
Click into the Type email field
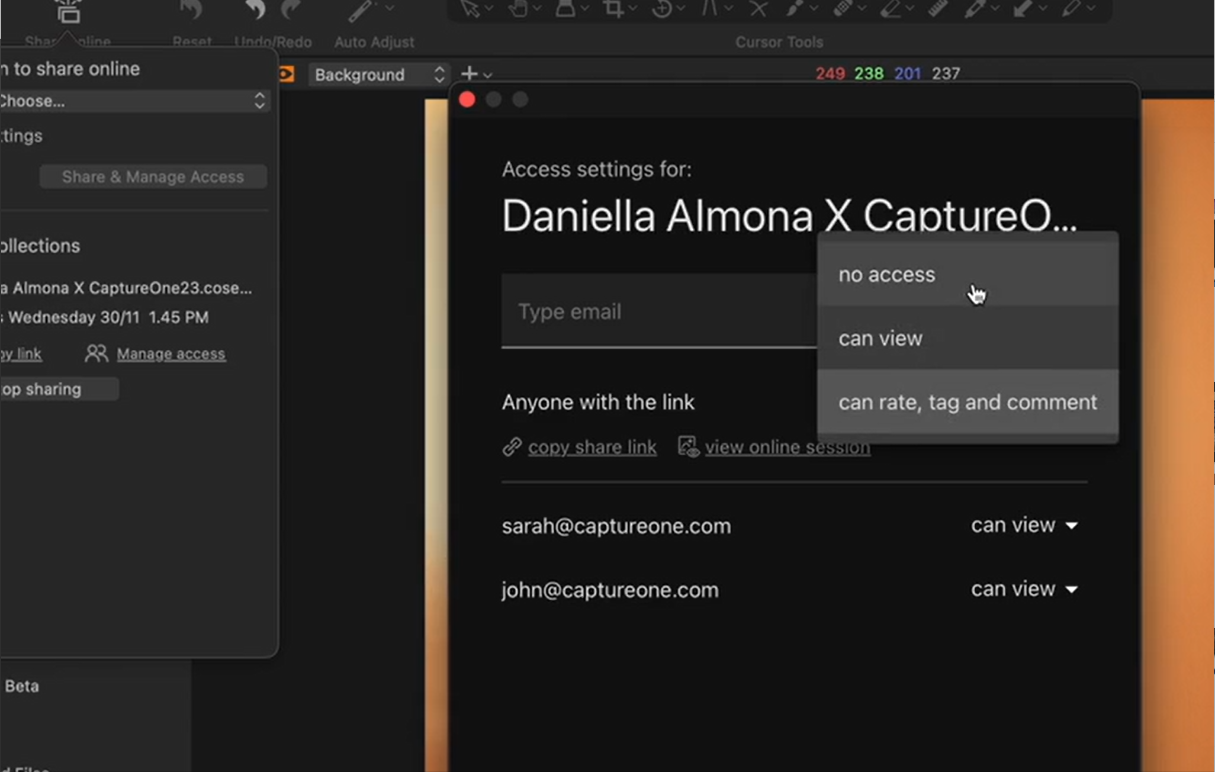[659, 311]
